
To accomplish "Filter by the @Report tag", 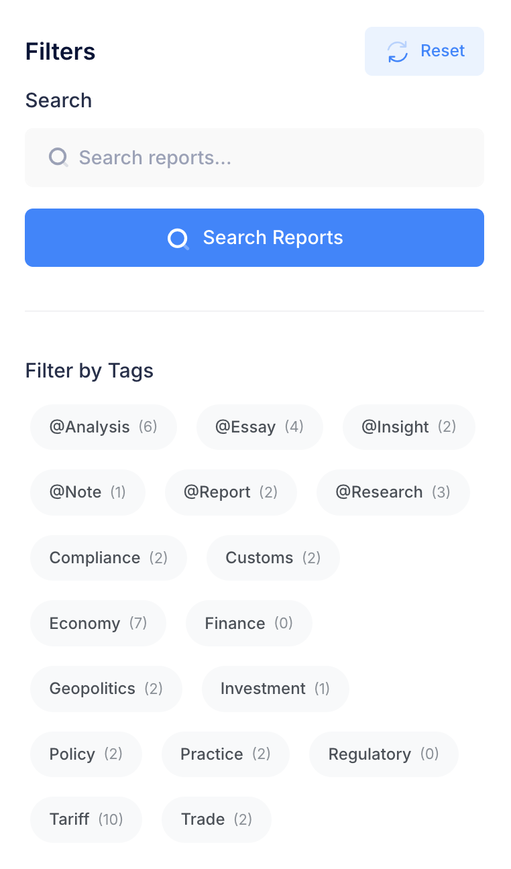I will [230, 492].
